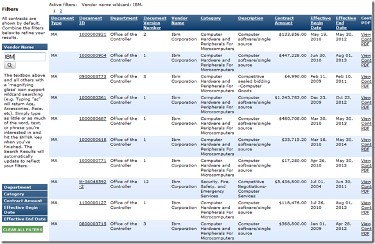Sort by Vendor Name column header

click(x=179, y=20)
